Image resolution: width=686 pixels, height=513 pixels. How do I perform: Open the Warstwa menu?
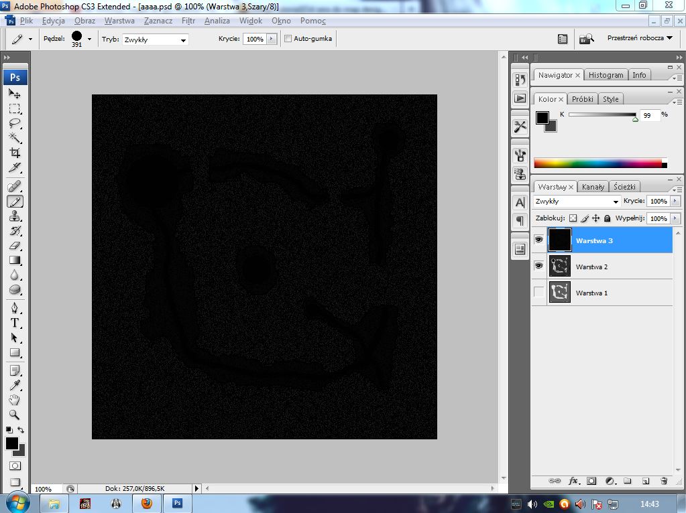pos(119,21)
